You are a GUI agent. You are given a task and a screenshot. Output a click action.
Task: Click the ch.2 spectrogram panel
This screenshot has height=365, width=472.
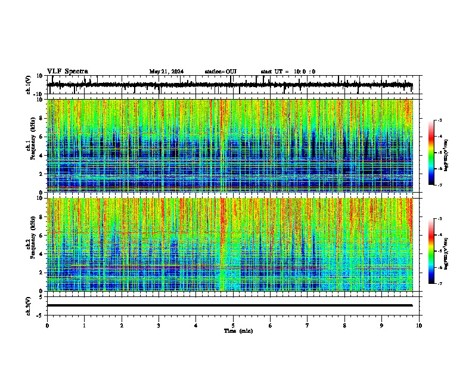[230, 245]
